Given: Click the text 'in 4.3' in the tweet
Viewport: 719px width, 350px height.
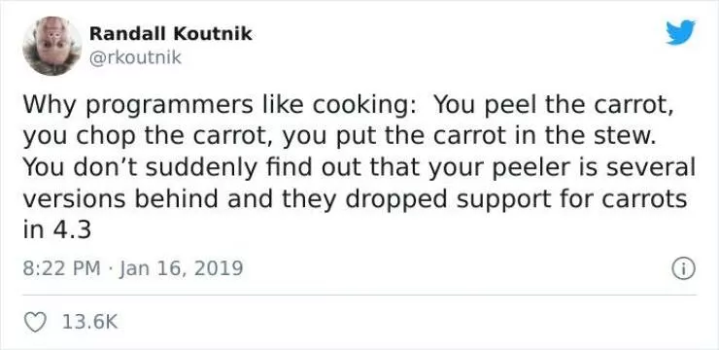Looking at the screenshot, I should (x=57, y=230).
